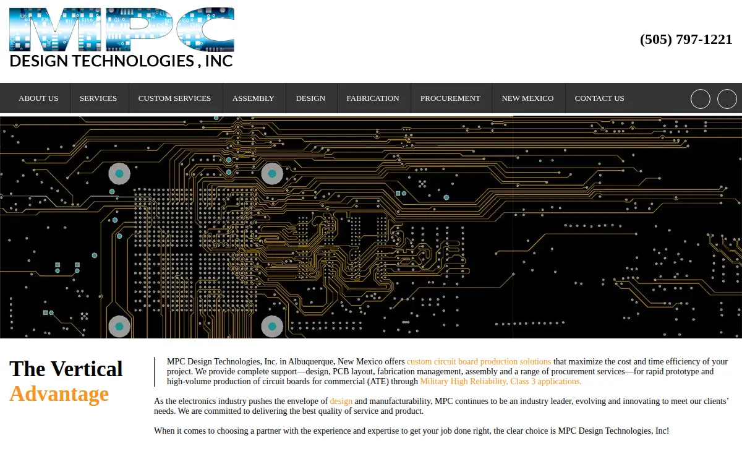Open the Services menu item
The width and height of the screenshot is (742, 464).
point(98,98)
